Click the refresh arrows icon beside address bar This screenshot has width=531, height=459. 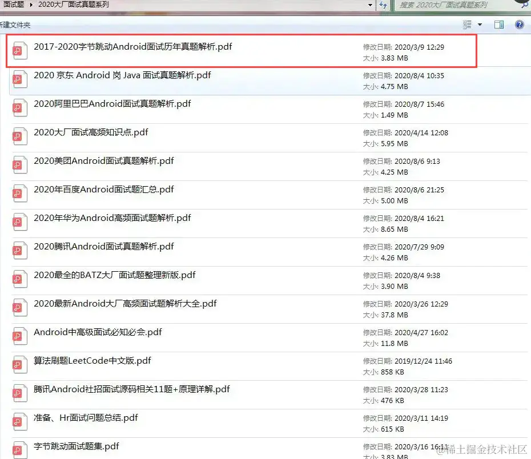click(x=383, y=5)
